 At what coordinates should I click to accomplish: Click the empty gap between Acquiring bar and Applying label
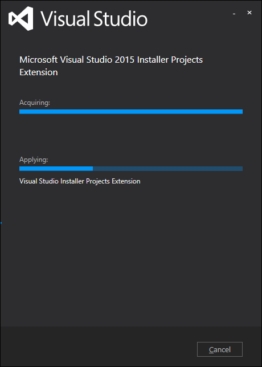click(131, 134)
